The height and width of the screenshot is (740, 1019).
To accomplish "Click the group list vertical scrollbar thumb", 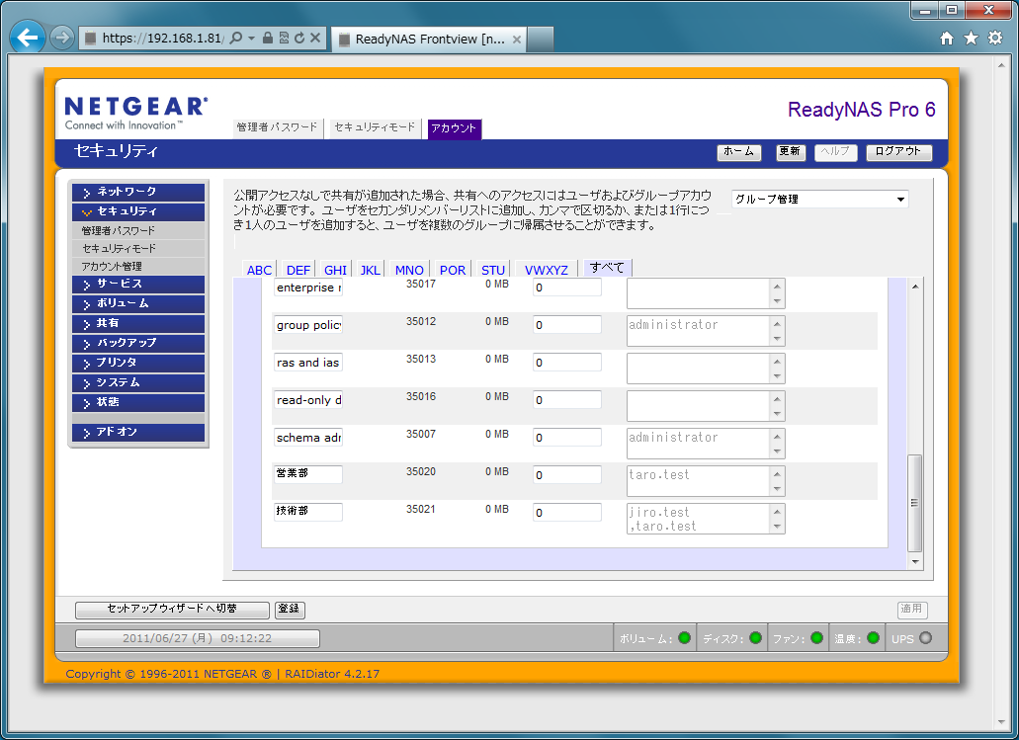I will click(914, 502).
